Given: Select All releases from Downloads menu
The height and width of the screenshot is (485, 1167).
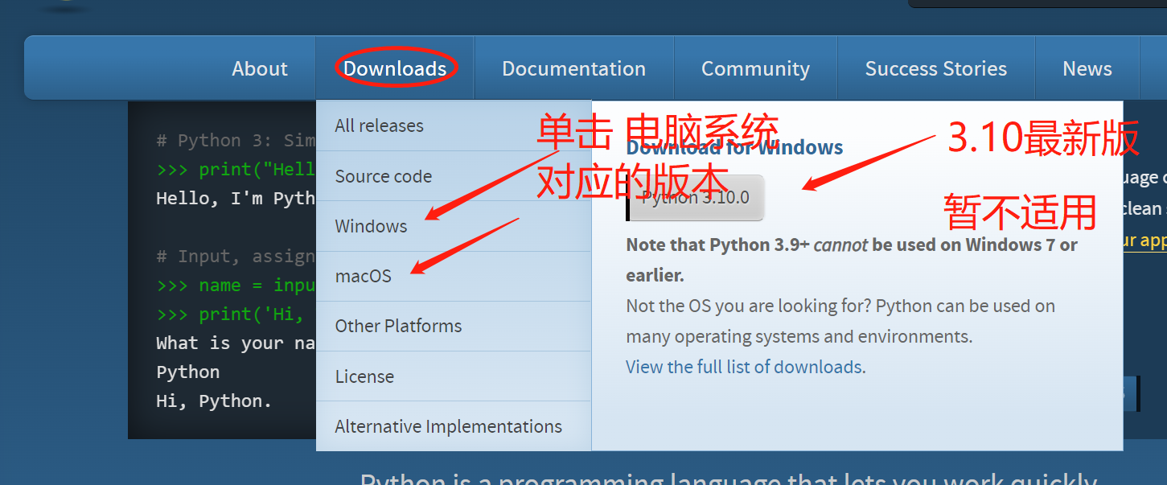Looking at the screenshot, I should (x=454, y=125).
